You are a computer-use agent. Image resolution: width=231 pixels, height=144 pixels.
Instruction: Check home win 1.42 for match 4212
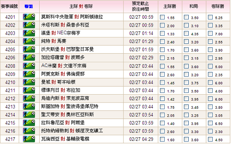(x=162, y=99)
